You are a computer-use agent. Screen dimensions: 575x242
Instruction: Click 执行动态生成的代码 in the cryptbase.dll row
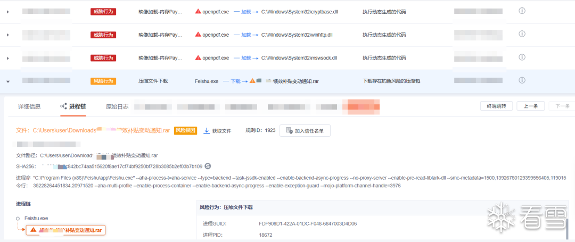click(x=384, y=12)
